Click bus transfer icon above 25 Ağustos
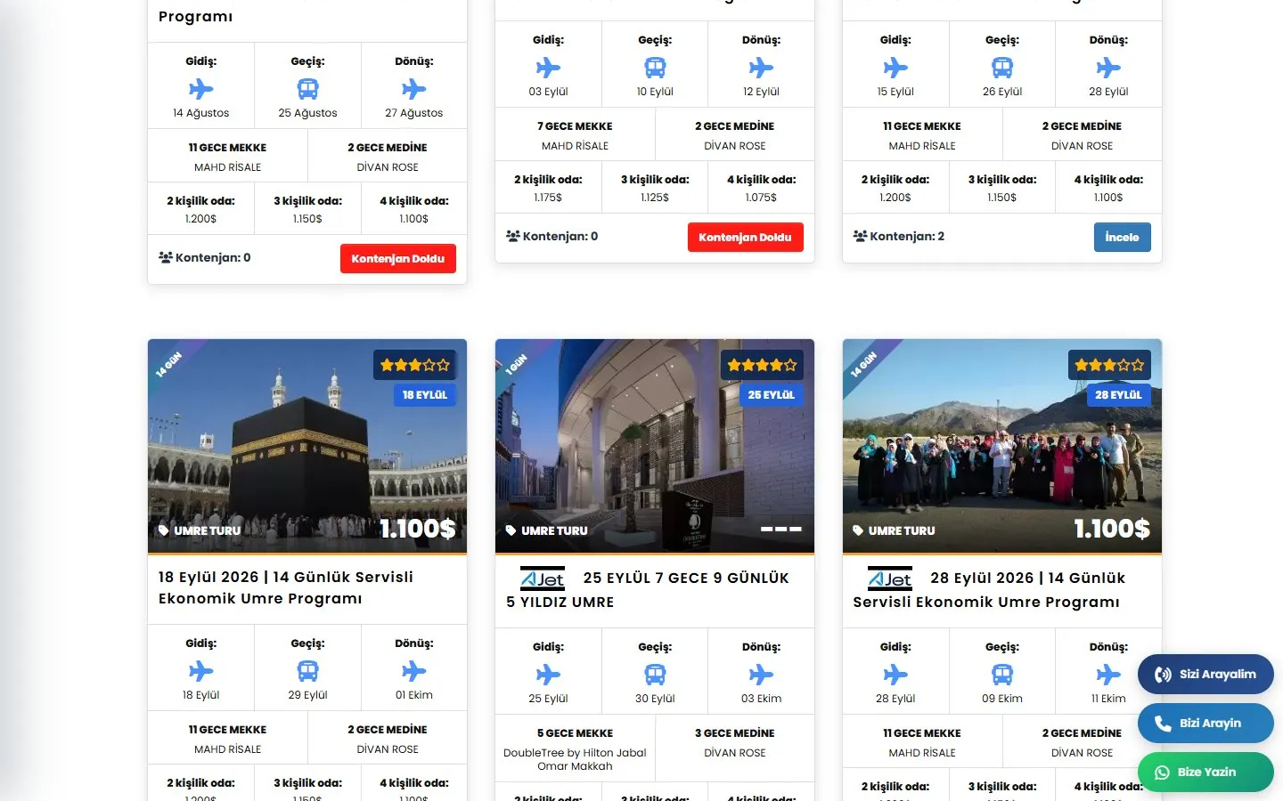 tap(307, 89)
